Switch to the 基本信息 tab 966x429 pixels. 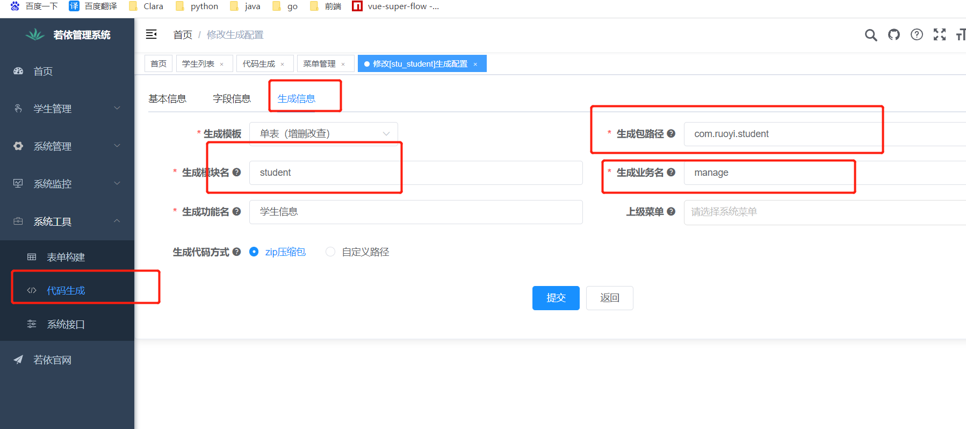click(x=168, y=98)
